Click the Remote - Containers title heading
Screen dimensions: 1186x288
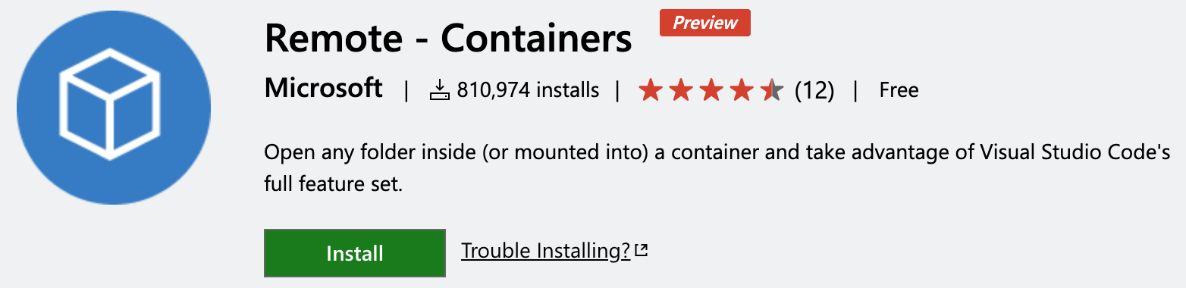click(448, 38)
